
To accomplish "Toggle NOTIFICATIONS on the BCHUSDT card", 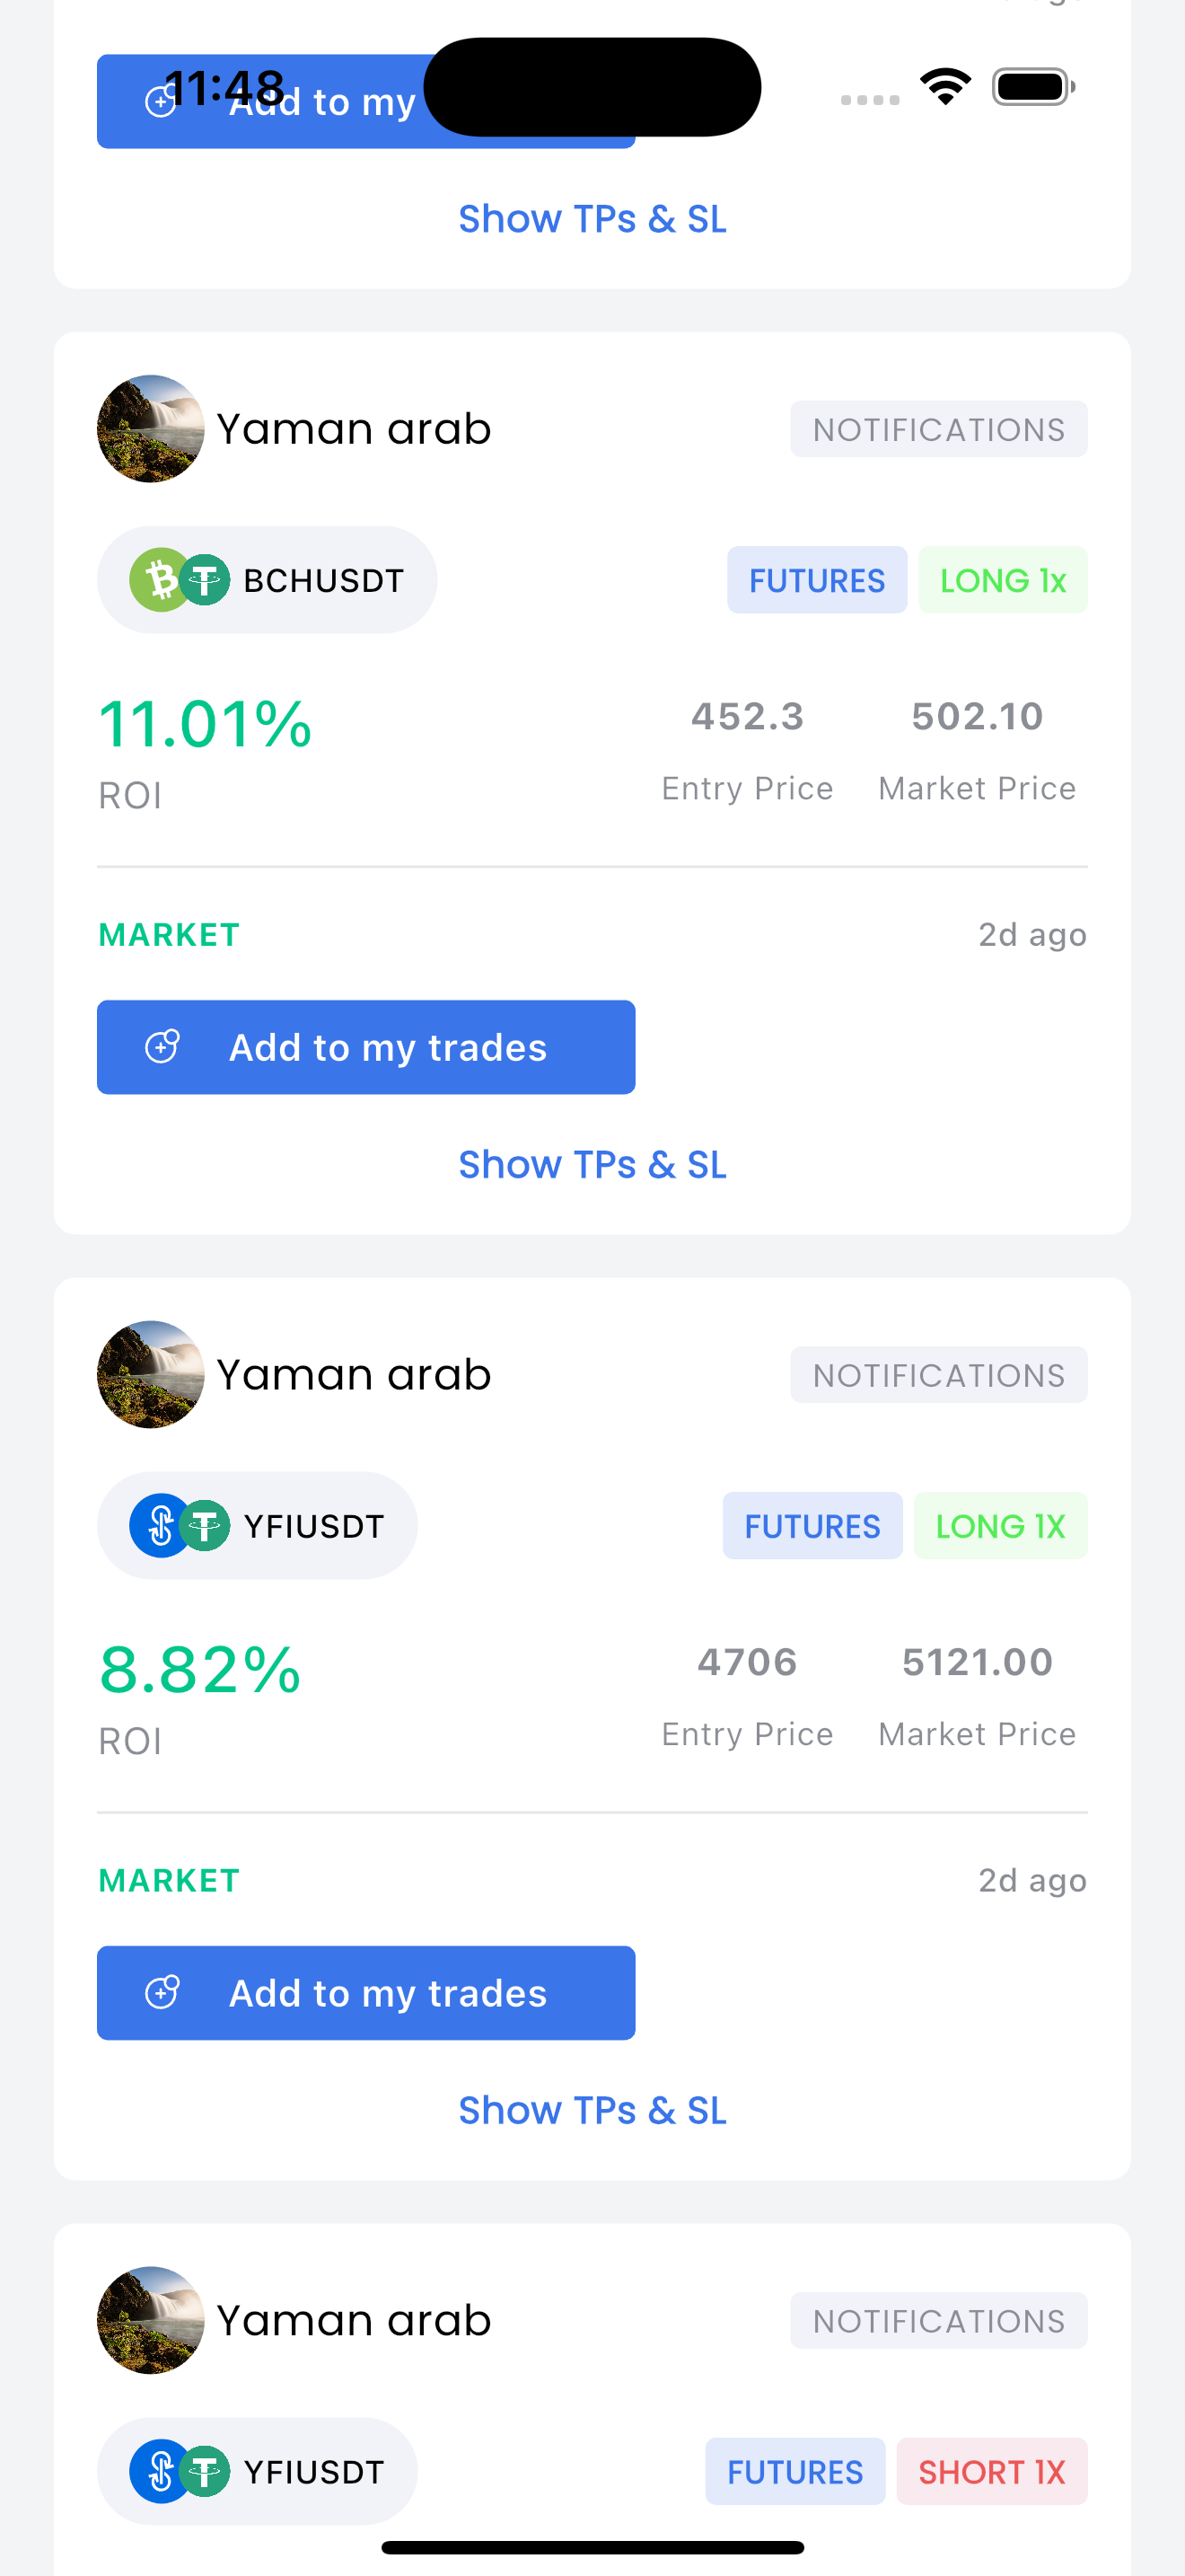I will point(939,429).
